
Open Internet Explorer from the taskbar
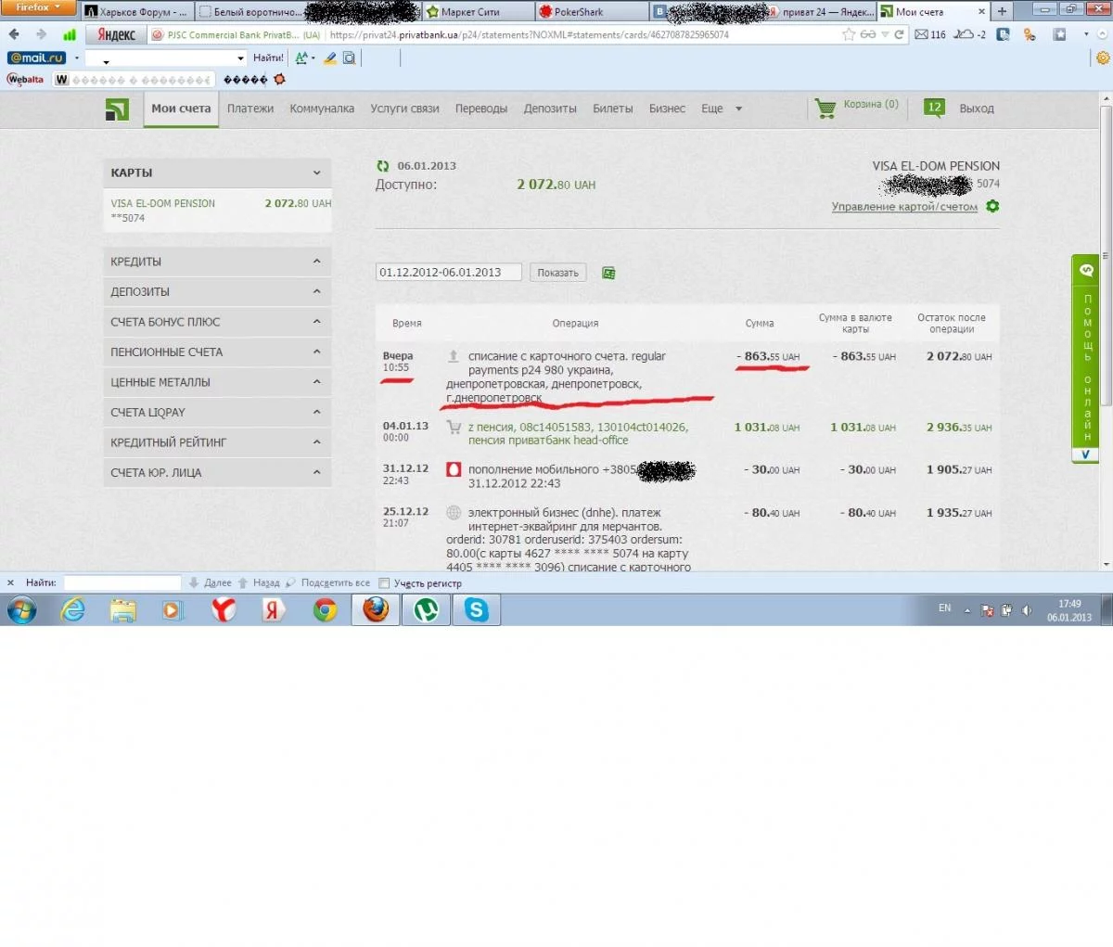pyautogui.click(x=73, y=609)
